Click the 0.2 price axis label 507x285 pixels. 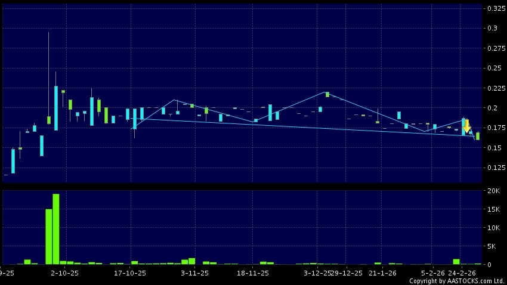(493, 108)
